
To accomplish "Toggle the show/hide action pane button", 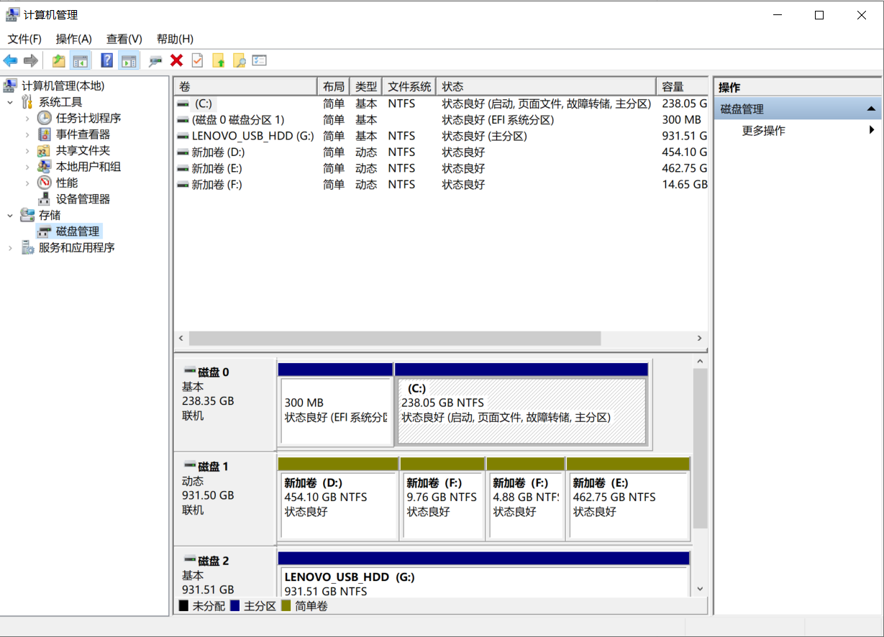I will 128,61.
